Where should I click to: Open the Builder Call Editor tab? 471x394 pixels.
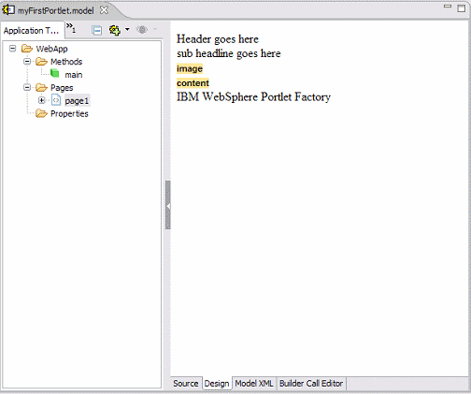pyautogui.click(x=311, y=384)
